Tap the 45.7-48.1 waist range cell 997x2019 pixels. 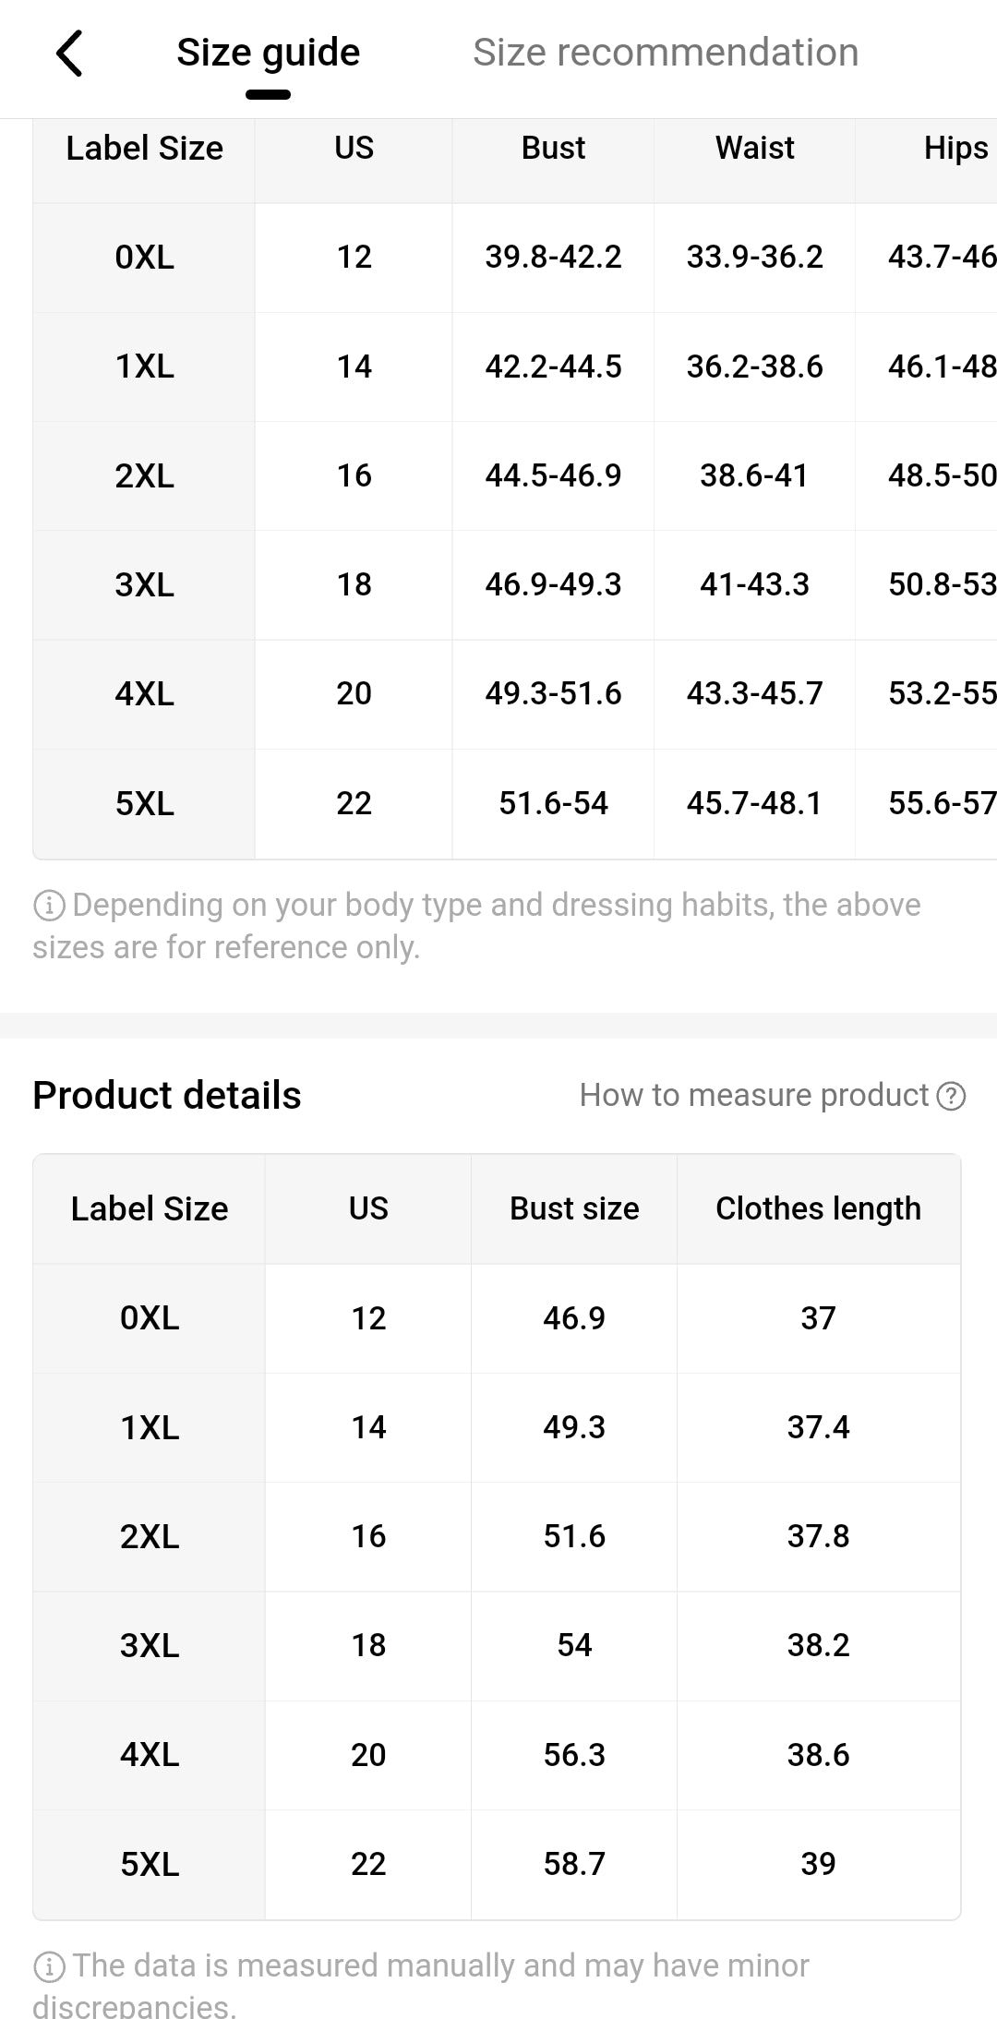pyautogui.click(x=754, y=803)
